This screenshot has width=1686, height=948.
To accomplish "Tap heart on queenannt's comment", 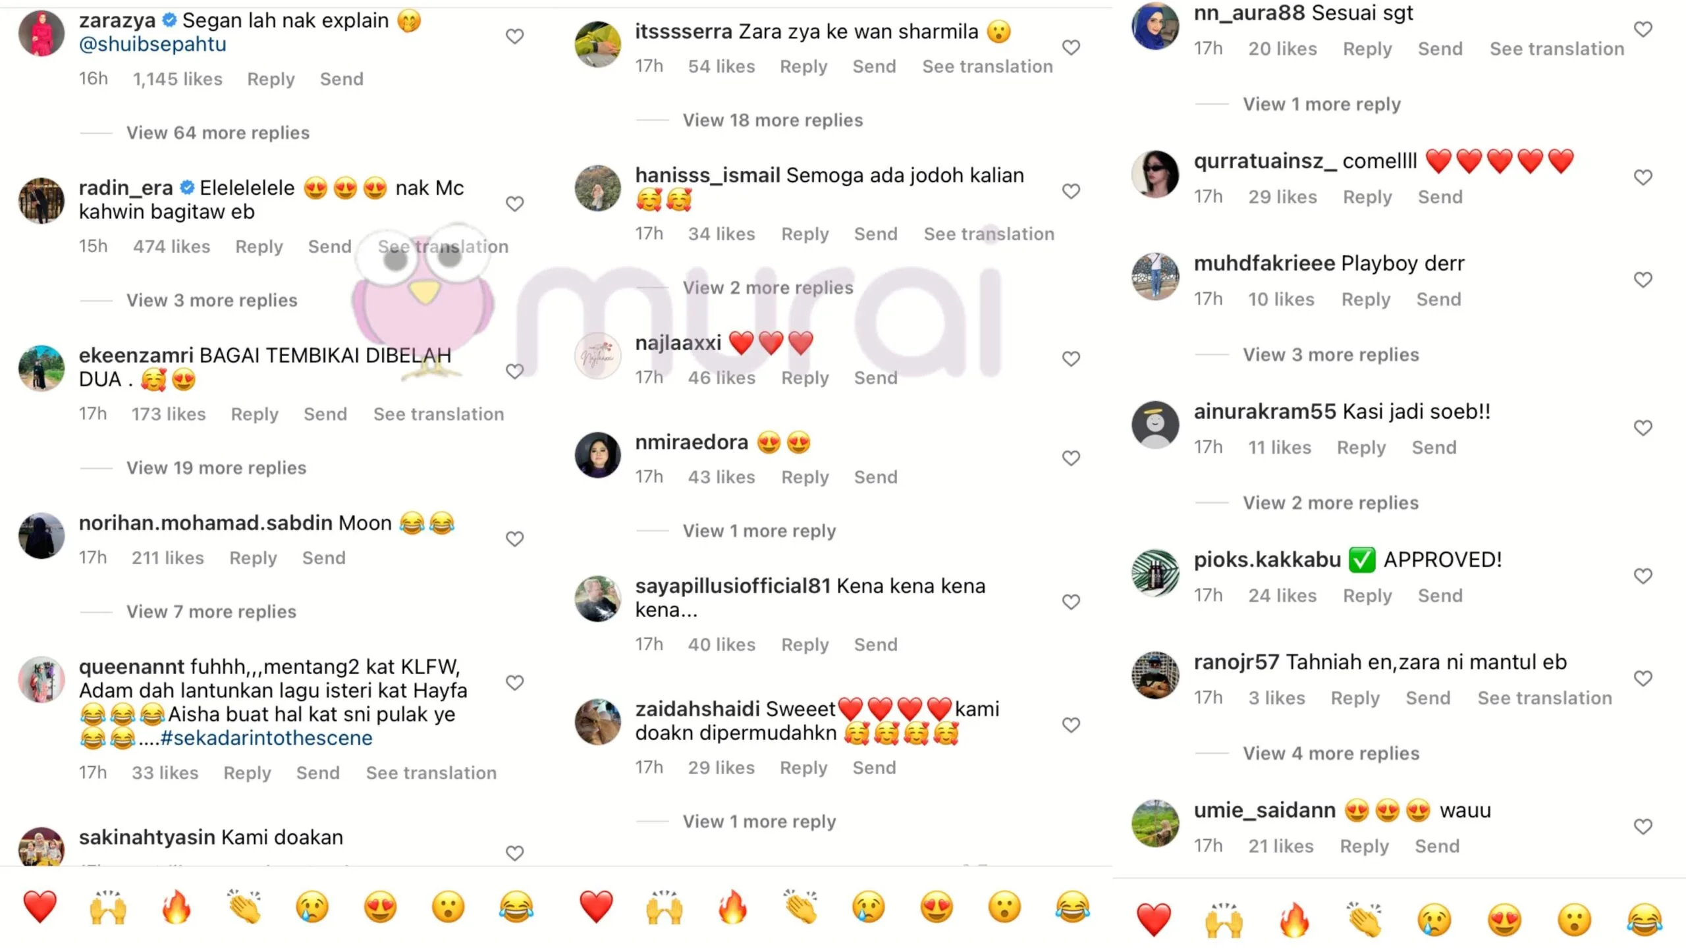I will 514,683.
